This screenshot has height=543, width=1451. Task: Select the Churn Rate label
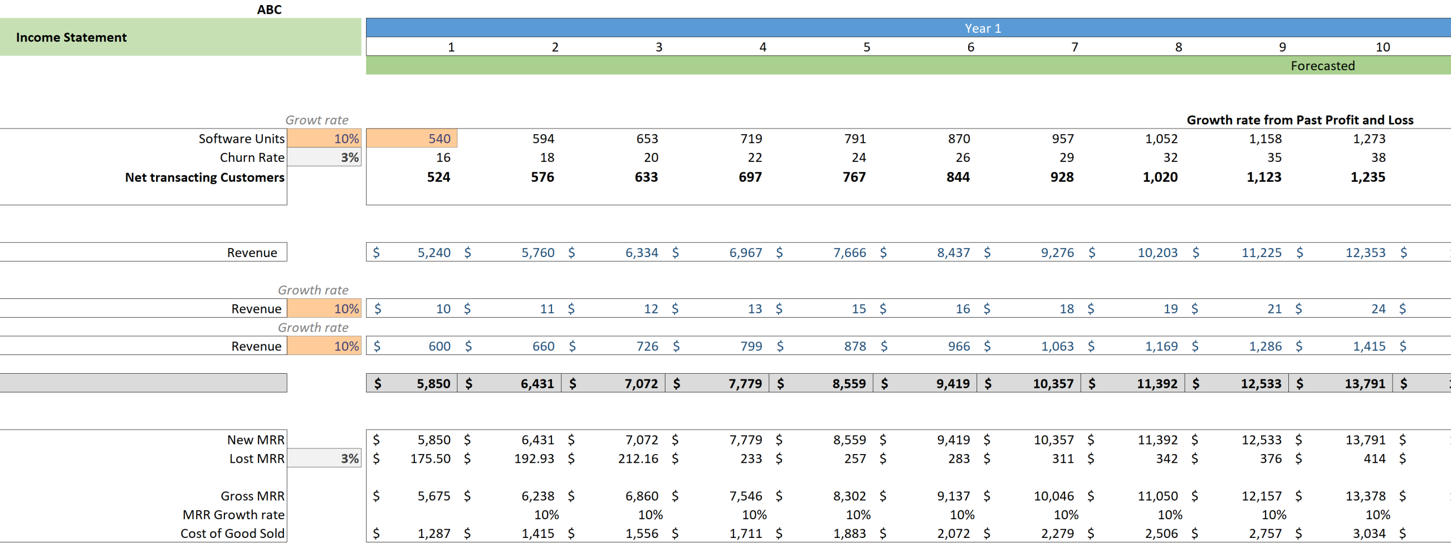(252, 157)
